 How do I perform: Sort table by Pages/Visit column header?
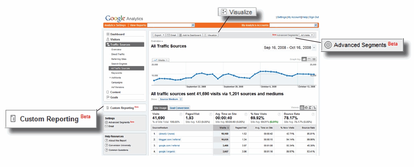click(x=239, y=128)
